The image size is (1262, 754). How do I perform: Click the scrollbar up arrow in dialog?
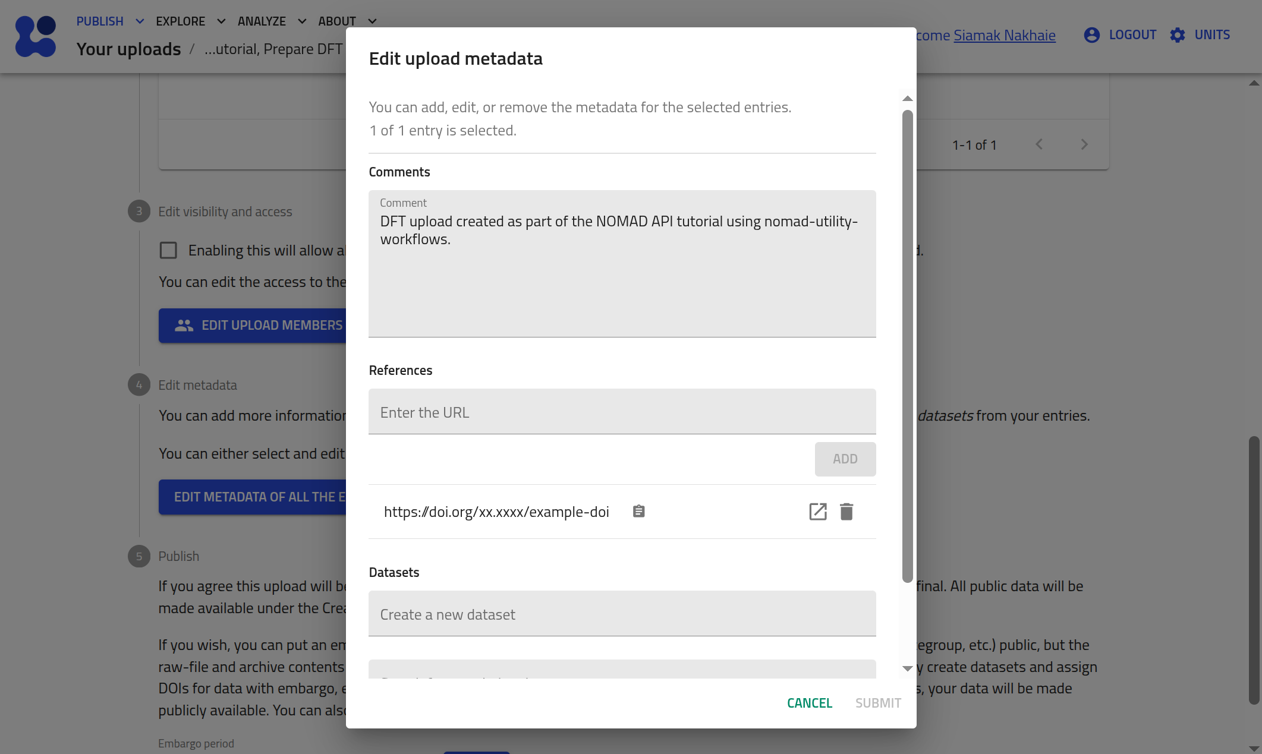(907, 98)
